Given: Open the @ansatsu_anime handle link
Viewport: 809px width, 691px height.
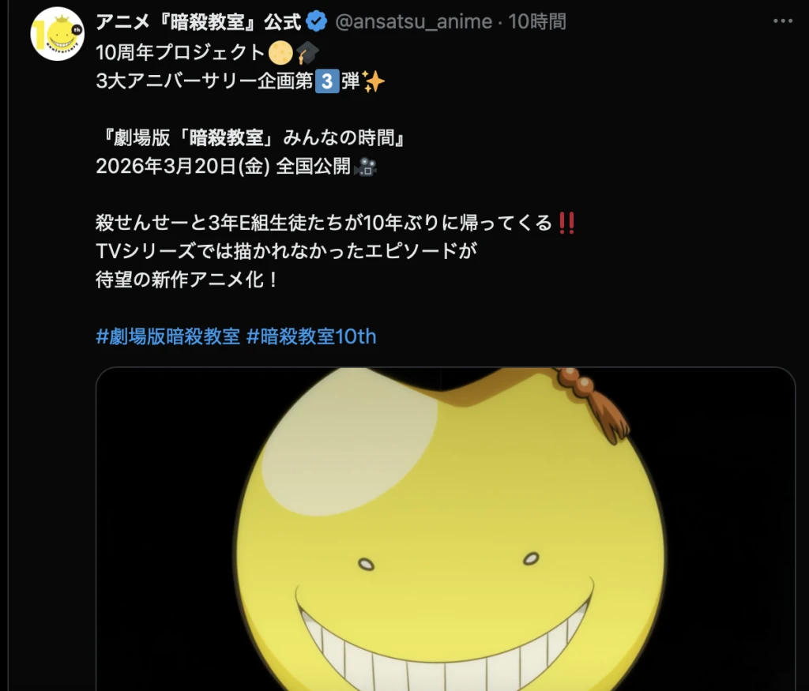Looking at the screenshot, I should (x=414, y=21).
